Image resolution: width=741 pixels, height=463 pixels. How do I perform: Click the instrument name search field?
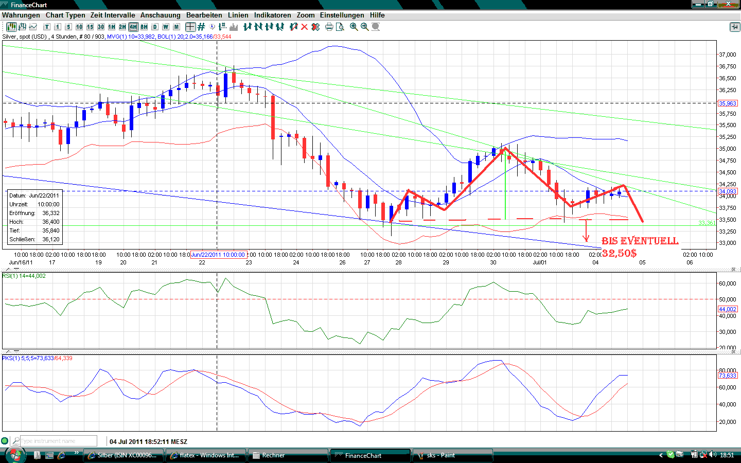pyautogui.click(x=59, y=441)
